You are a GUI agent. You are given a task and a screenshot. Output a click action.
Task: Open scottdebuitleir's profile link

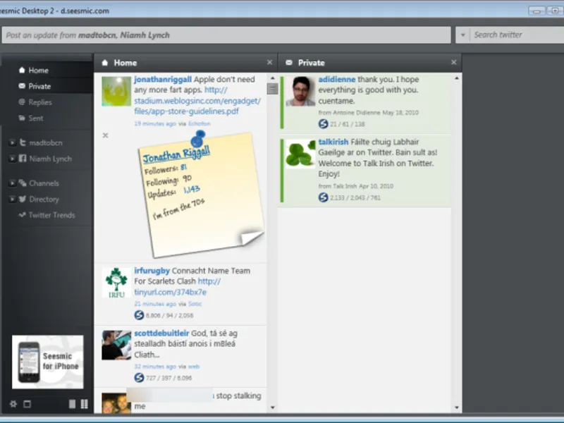[161, 333]
